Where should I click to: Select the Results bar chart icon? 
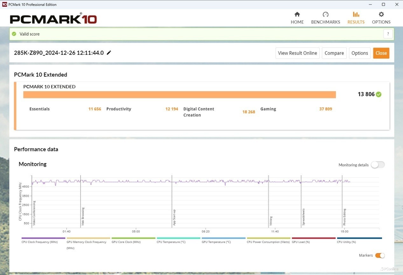pyautogui.click(x=356, y=14)
